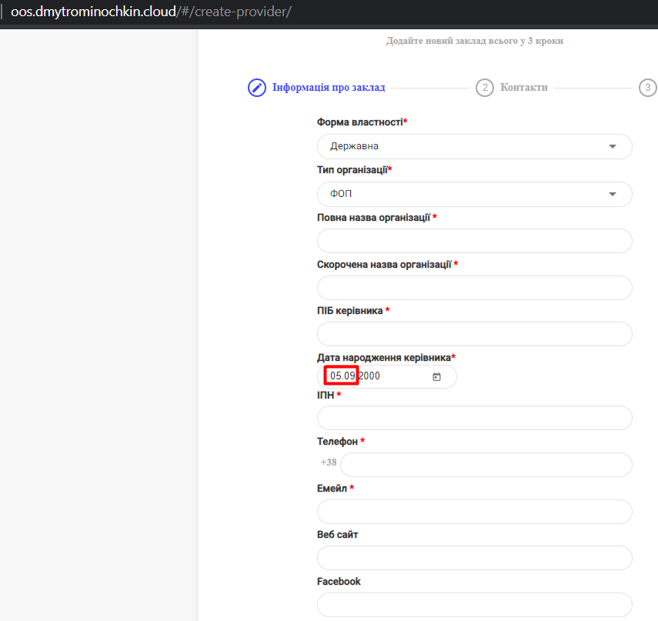Click the Дата народження керівника label
The image size is (658, 621).
(386, 358)
